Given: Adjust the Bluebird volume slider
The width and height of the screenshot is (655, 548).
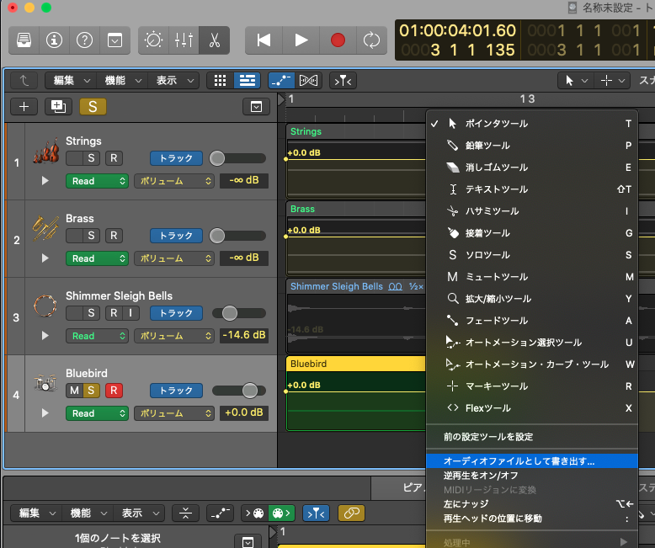Looking at the screenshot, I should [x=250, y=391].
